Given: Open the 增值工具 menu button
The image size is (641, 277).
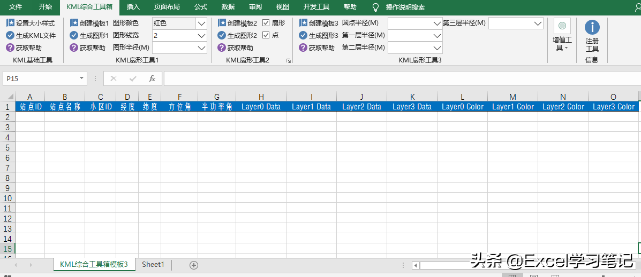Looking at the screenshot, I should (562, 36).
